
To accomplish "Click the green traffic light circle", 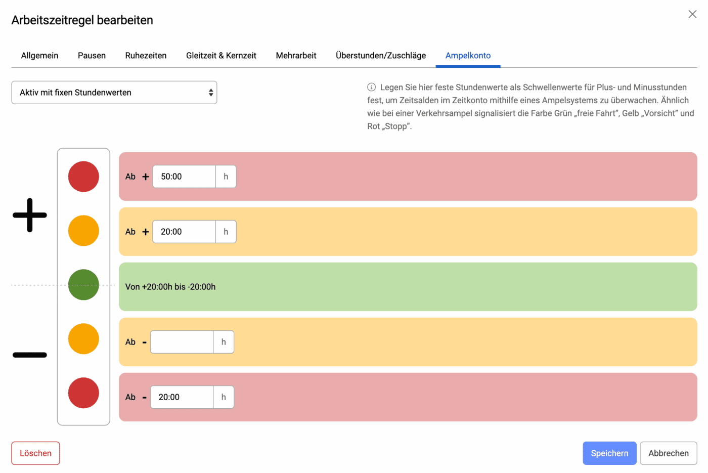I will [83, 285].
